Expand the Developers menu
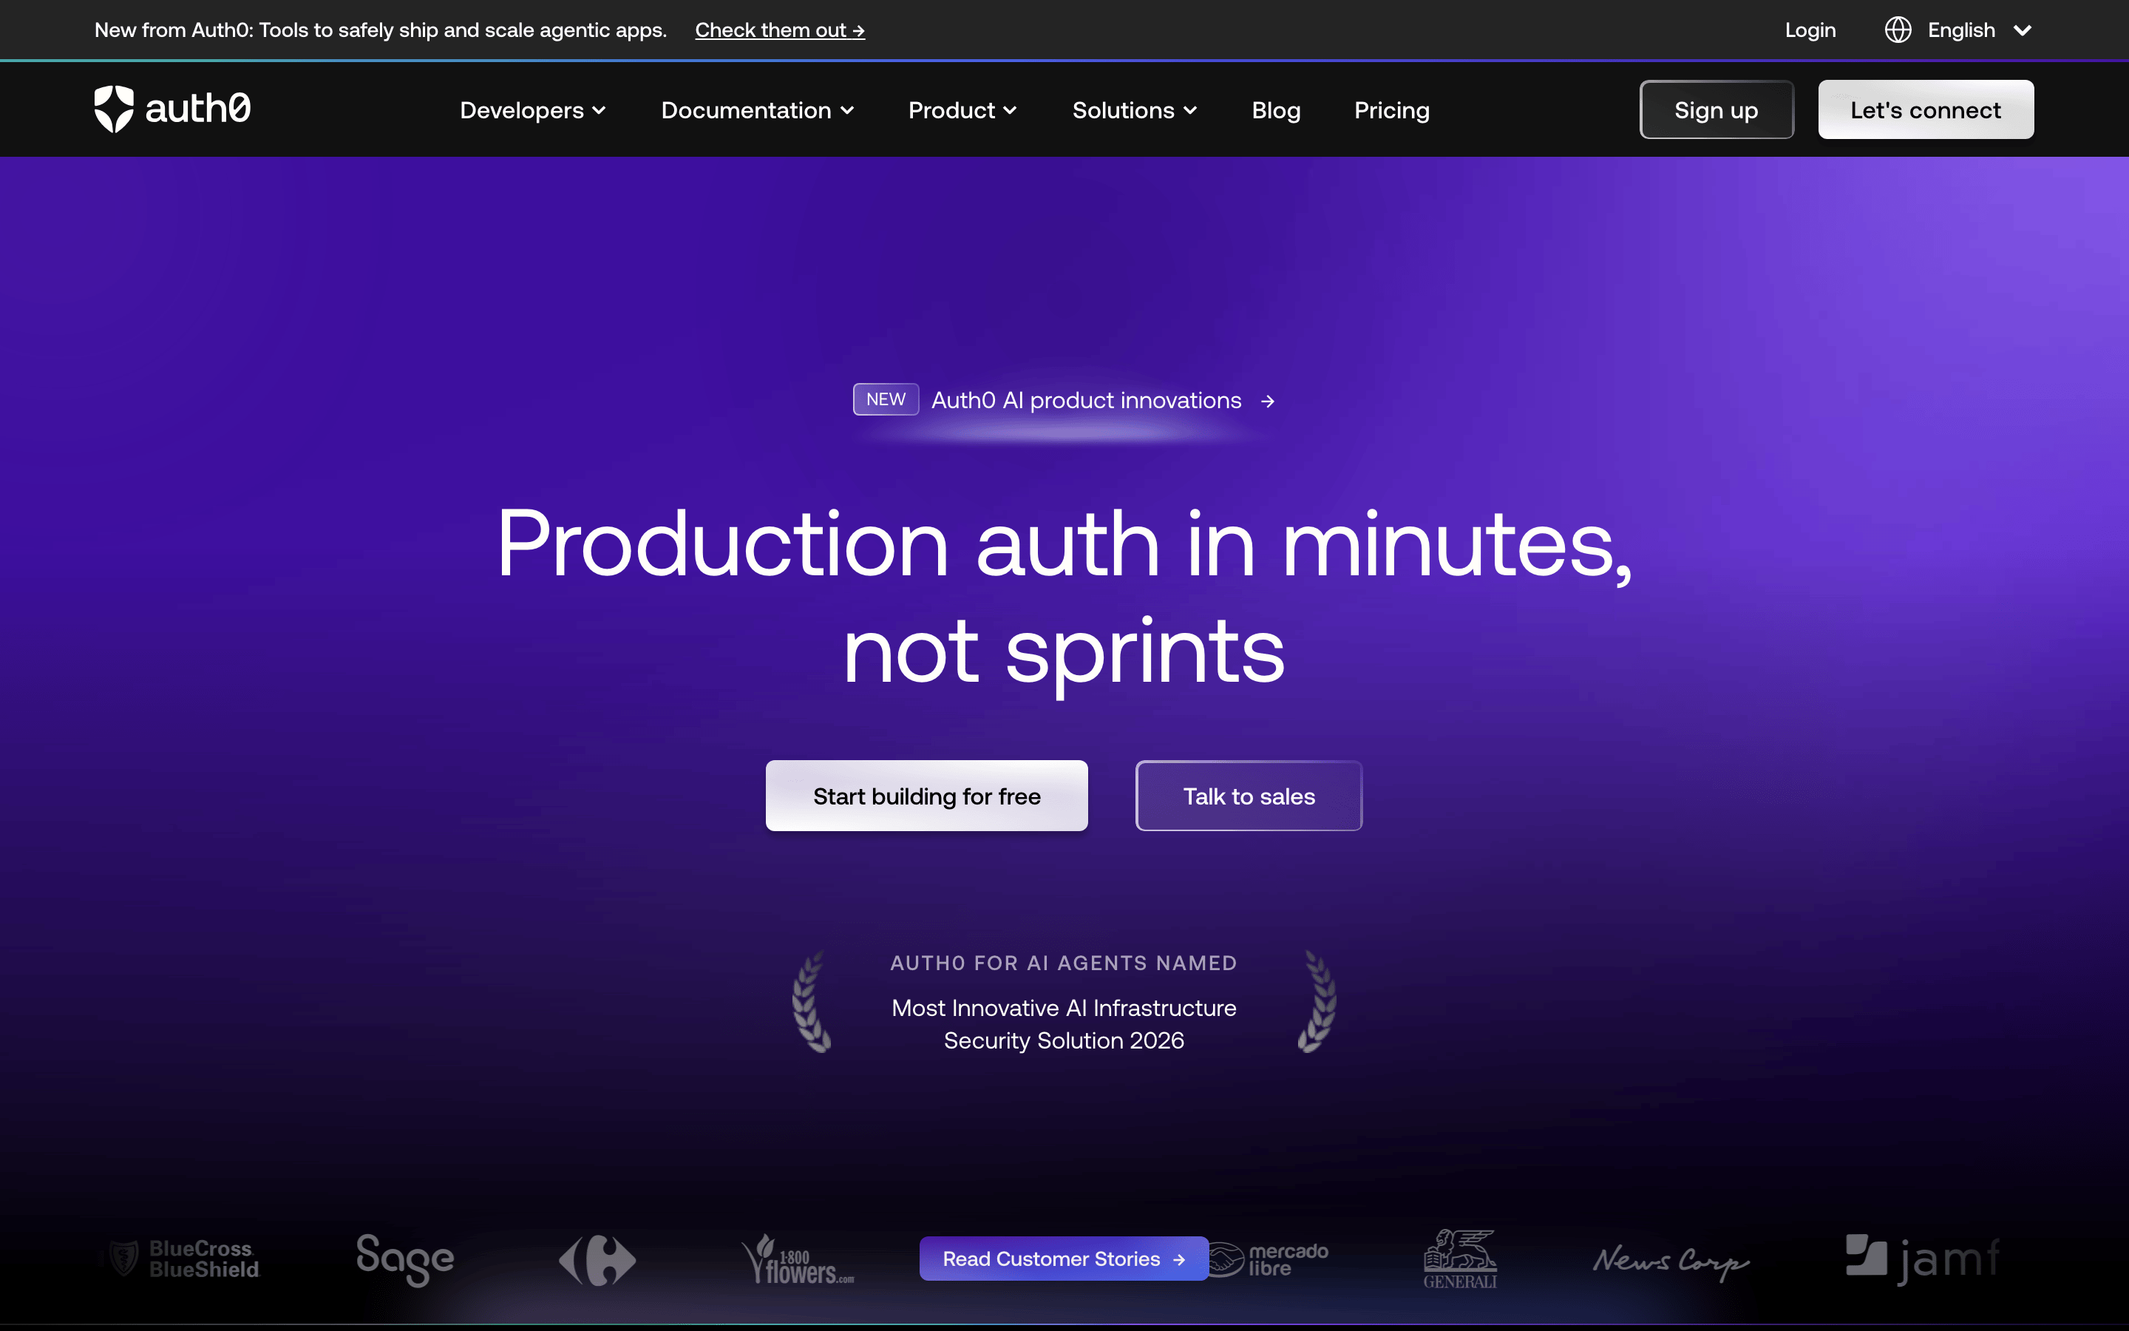Viewport: 2129px width, 1331px height. click(x=533, y=110)
